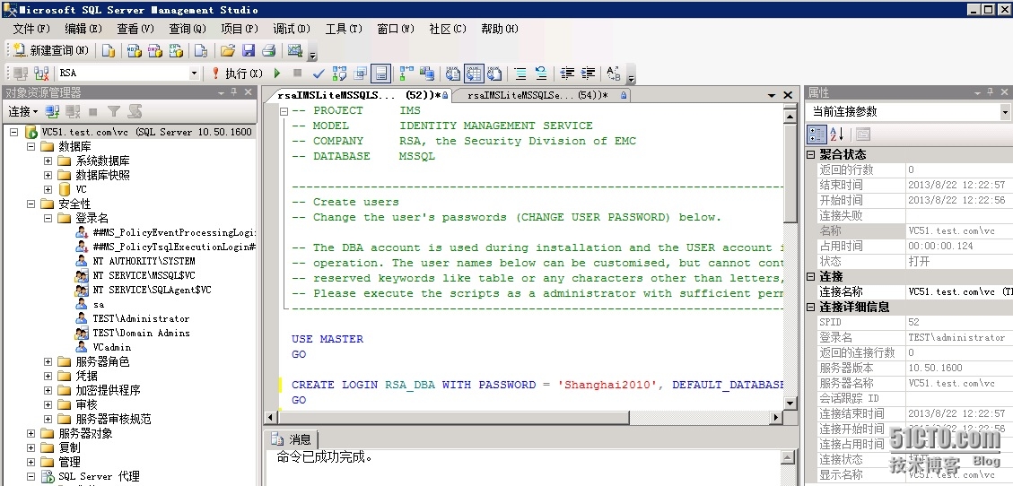
Task: Decrease indent of selected lines
Action: point(567,74)
